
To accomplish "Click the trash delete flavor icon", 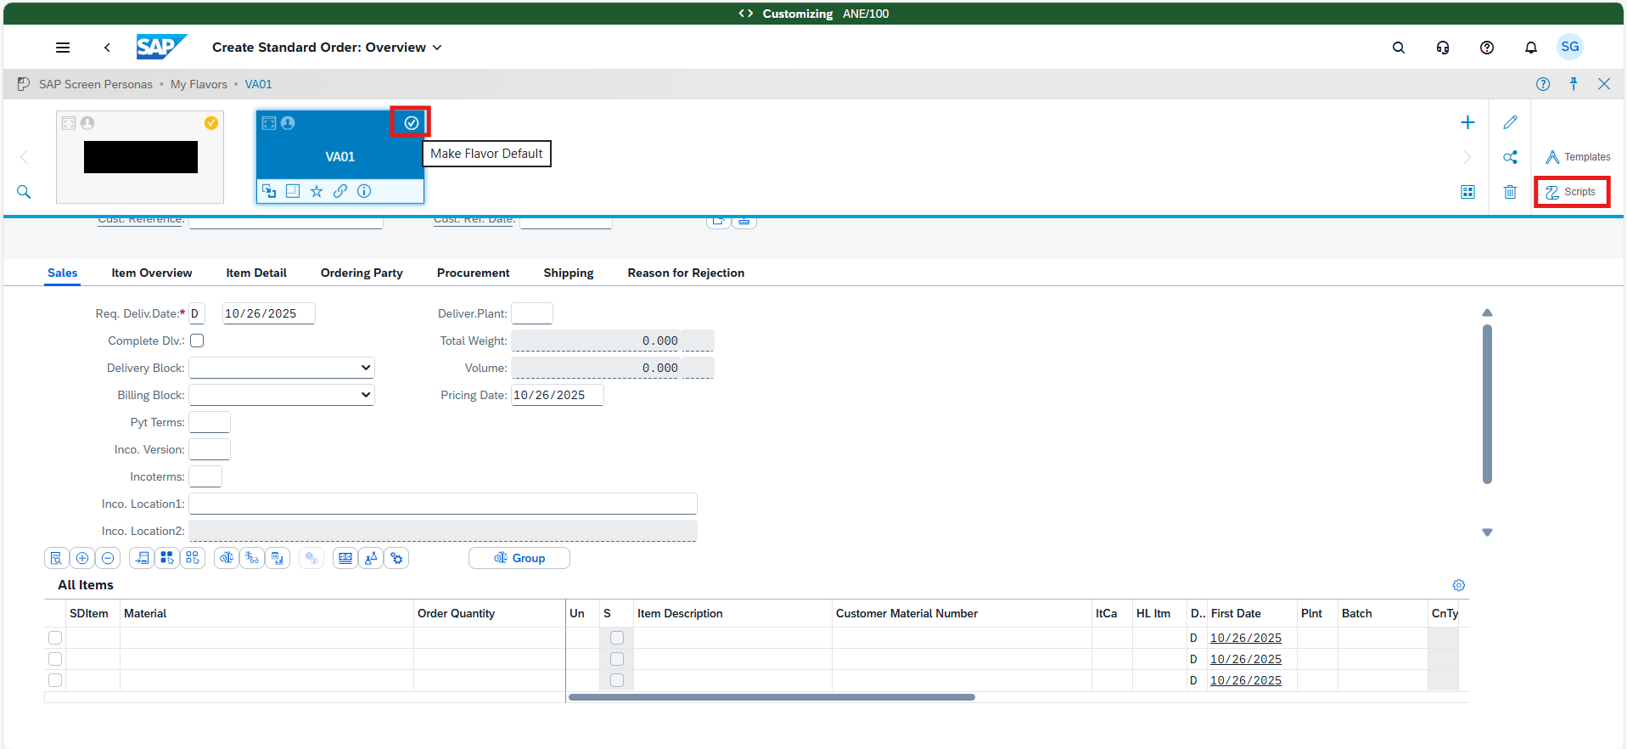I will 1510,192.
